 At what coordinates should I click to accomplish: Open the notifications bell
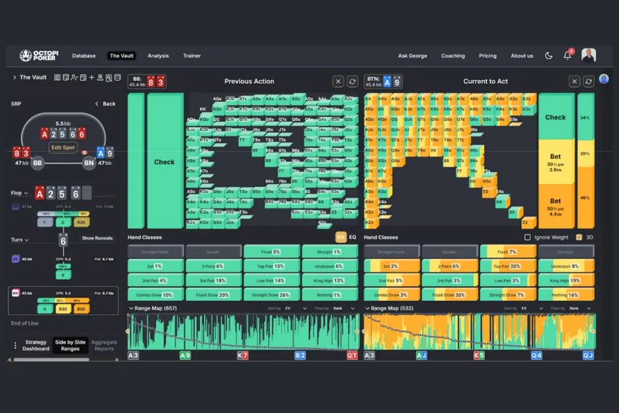click(567, 56)
